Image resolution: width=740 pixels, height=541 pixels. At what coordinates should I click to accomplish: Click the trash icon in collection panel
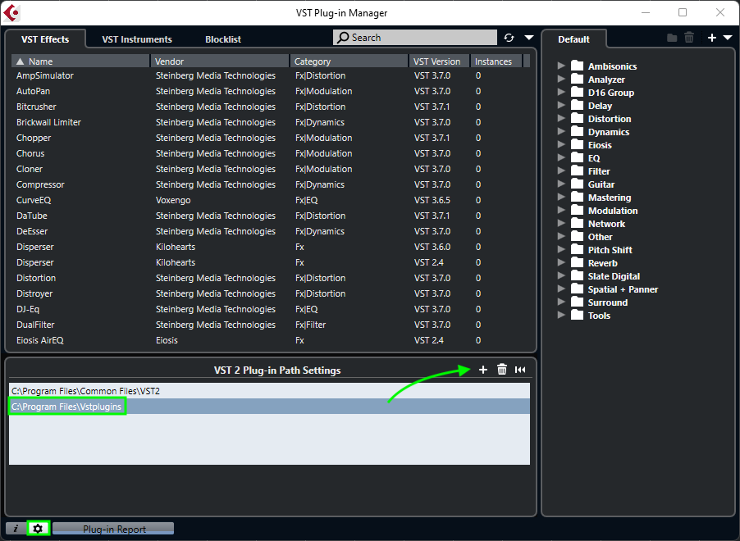(689, 37)
